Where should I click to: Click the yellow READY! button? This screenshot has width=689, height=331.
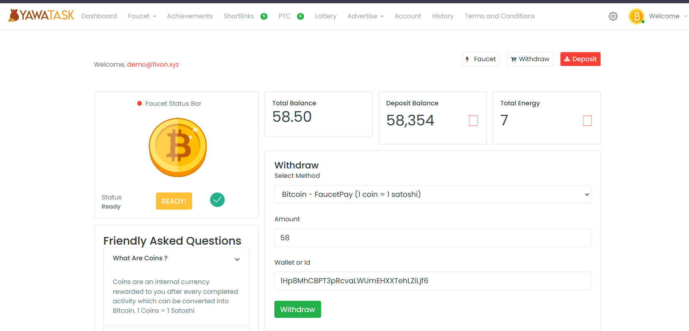click(x=174, y=201)
